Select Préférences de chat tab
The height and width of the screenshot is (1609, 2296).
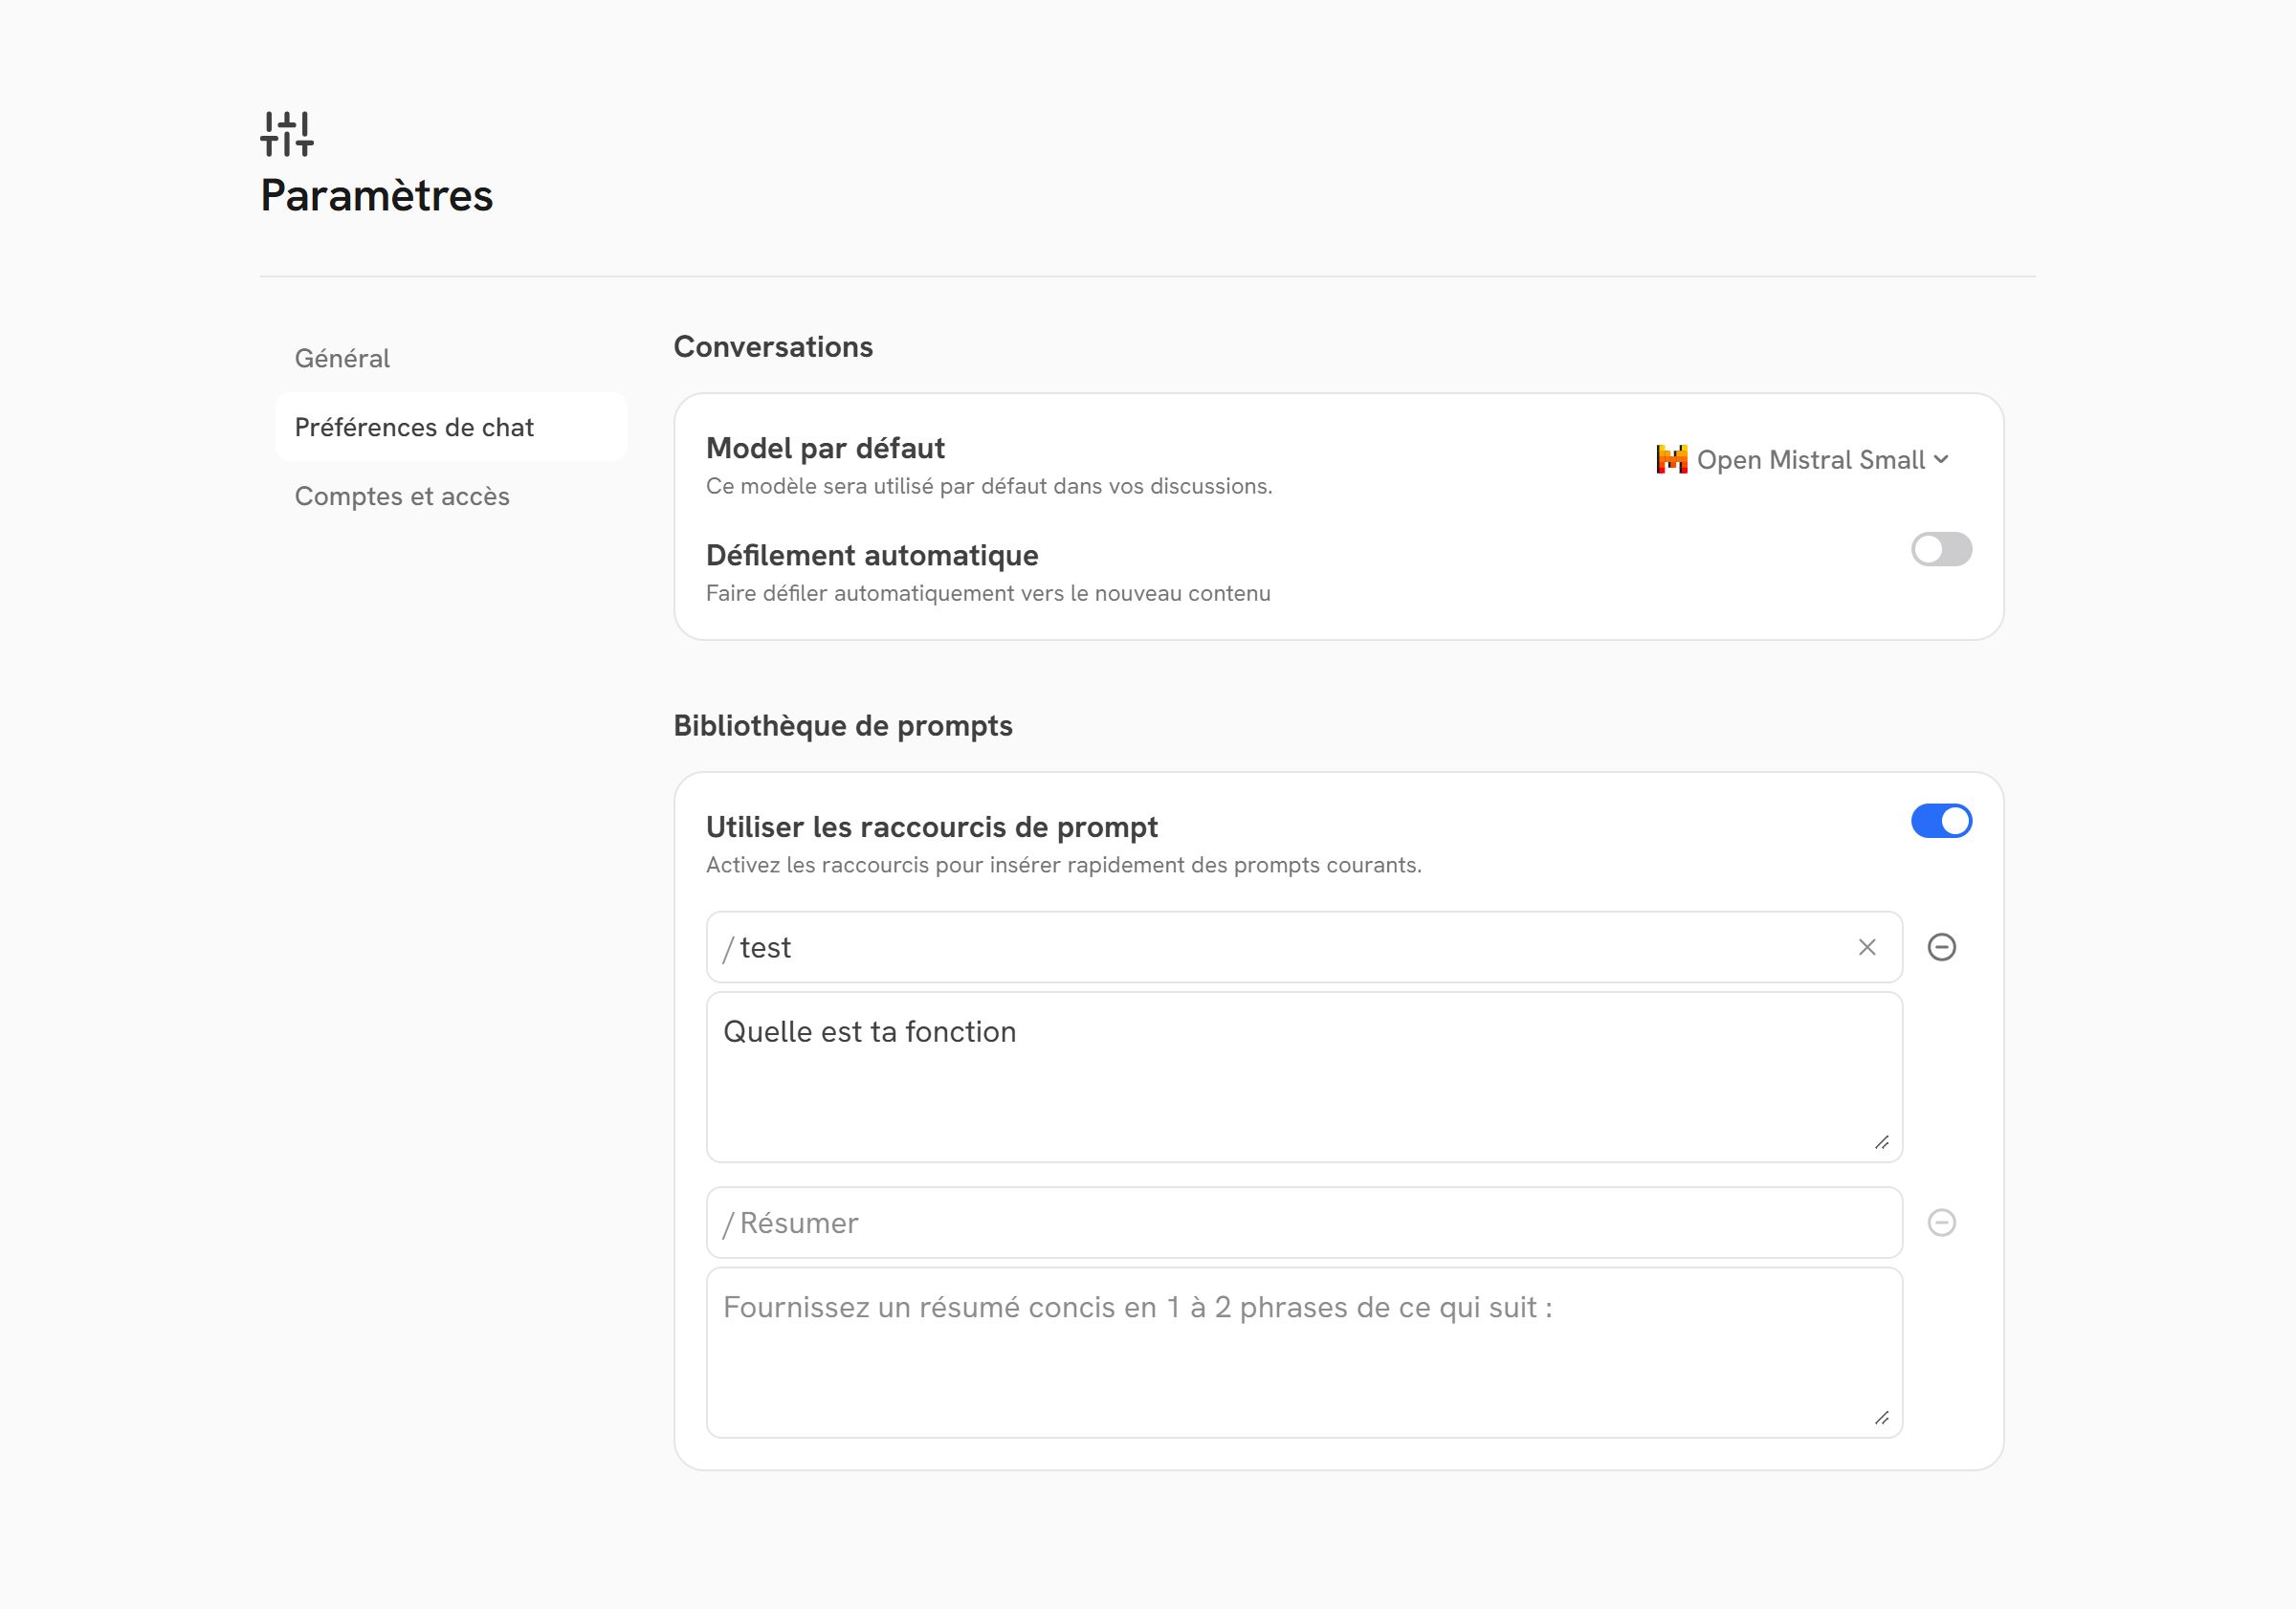click(x=414, y=427)
